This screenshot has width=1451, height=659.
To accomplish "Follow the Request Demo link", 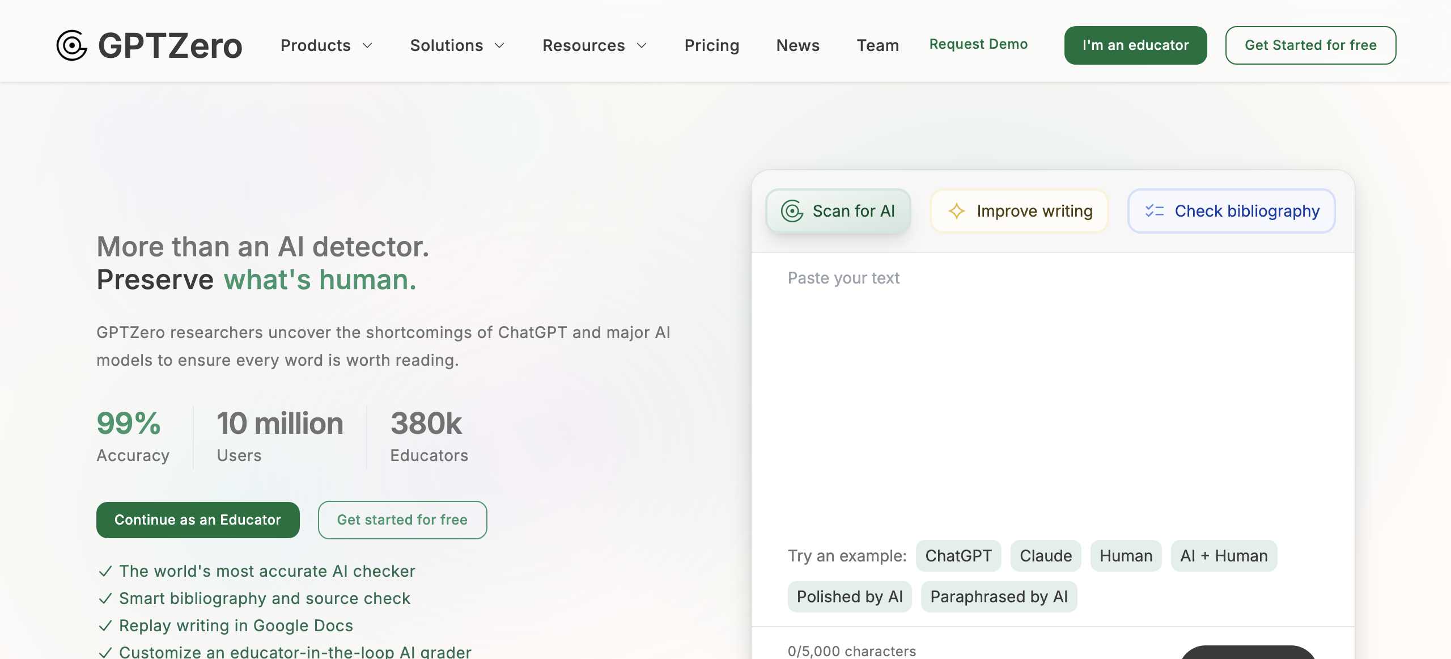I will click(978, 44).
